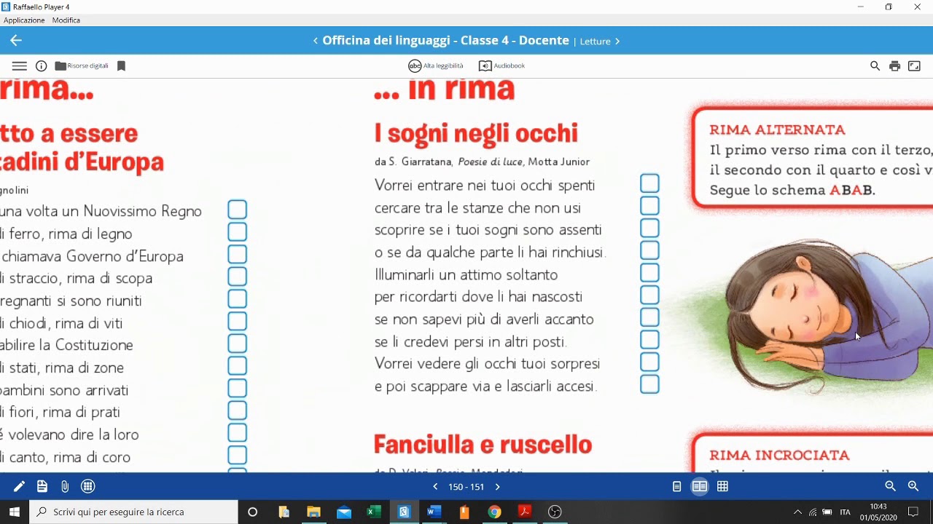Viewport: 933px width, 524px height.
Task: Open Adobe Acrobat from the taskbar
Action: [524, 512]
